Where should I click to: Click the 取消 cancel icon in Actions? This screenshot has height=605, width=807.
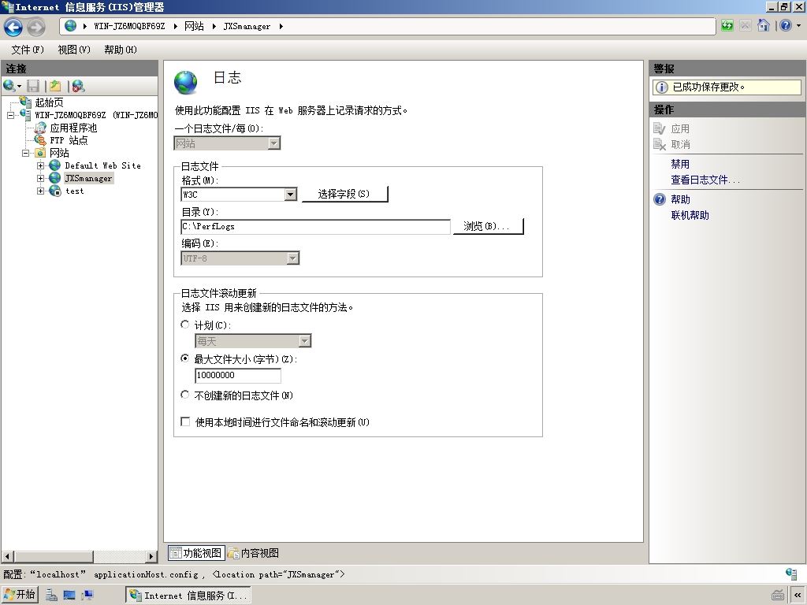[660, 145]
